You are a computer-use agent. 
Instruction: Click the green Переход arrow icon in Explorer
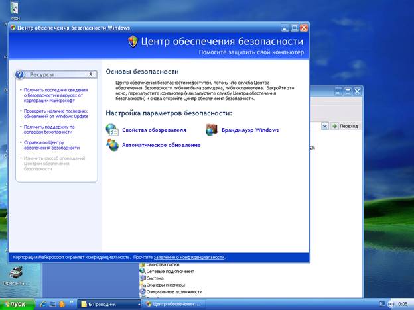click(x=335, y=126)
